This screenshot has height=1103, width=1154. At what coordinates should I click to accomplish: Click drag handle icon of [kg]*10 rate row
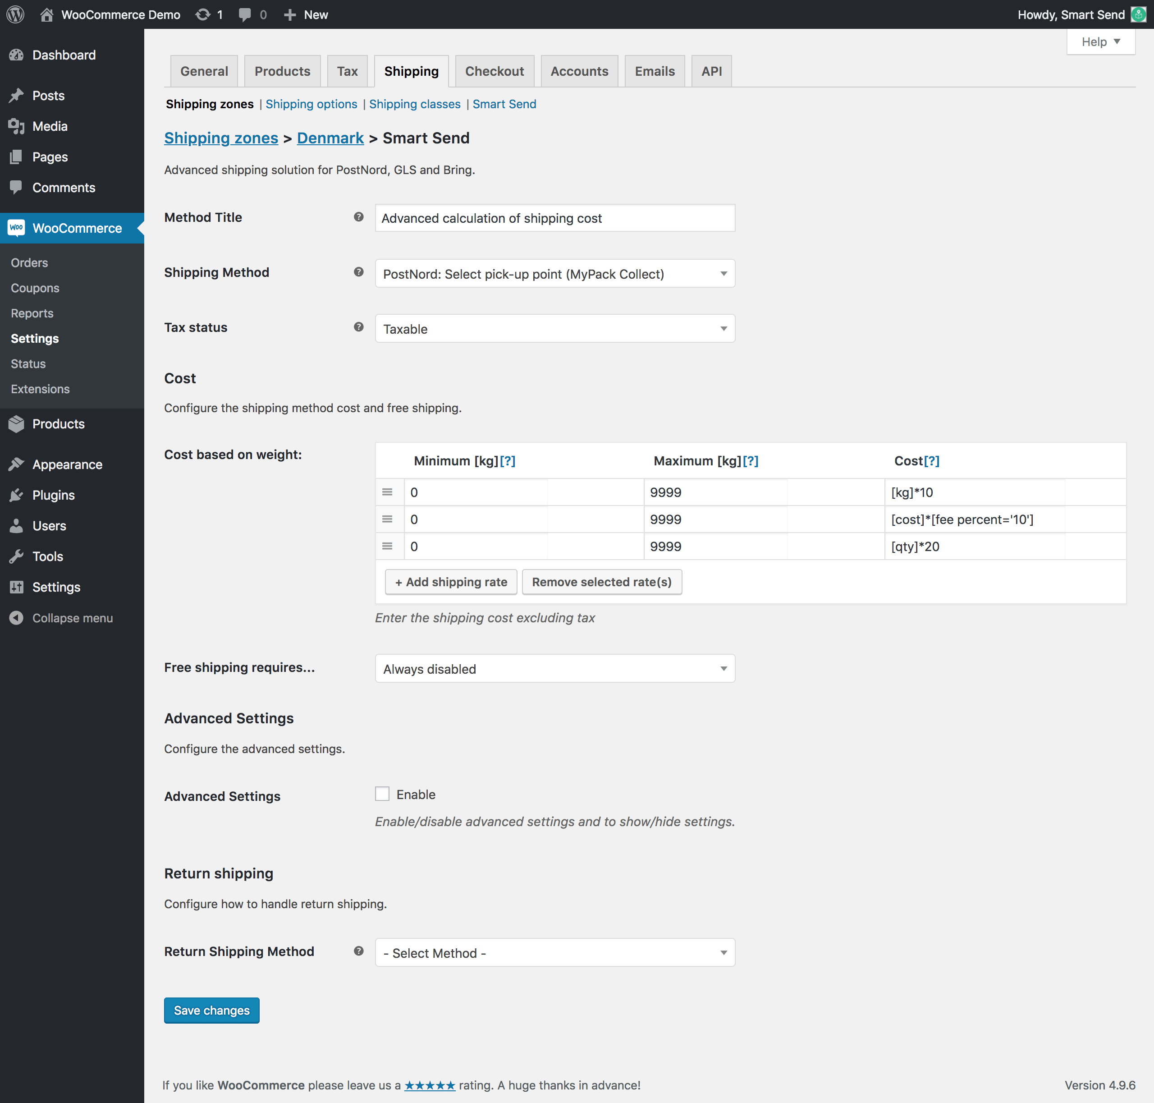coord(387,492)
